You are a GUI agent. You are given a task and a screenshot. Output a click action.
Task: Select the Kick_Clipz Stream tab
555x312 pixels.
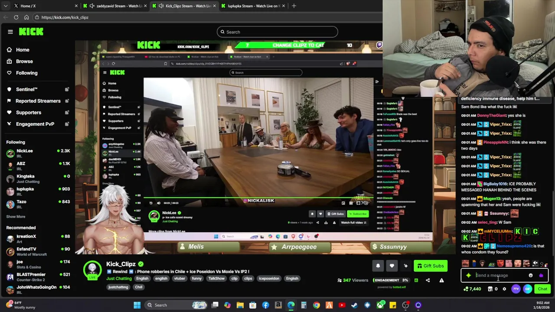(184, 6)
